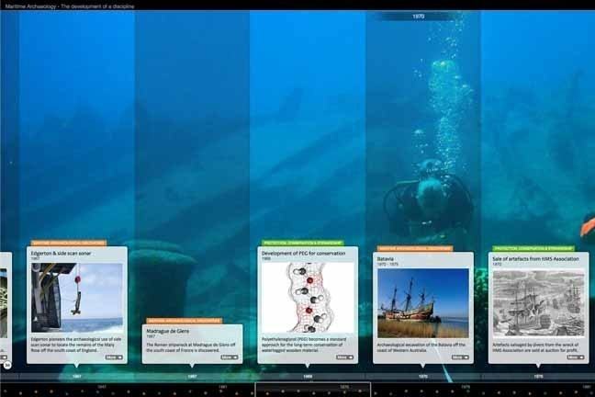Viewport: 595px width, 397px height.
Task: Open the Batavia ship photo
Action: [x=422, y=302]
